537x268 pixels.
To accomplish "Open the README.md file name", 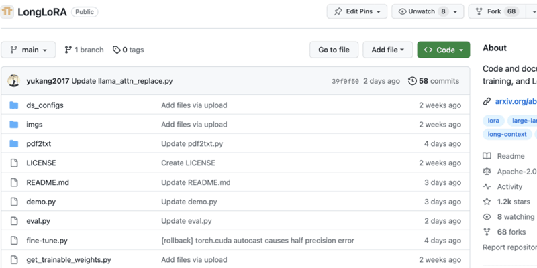I will click(x=48, y=182).
